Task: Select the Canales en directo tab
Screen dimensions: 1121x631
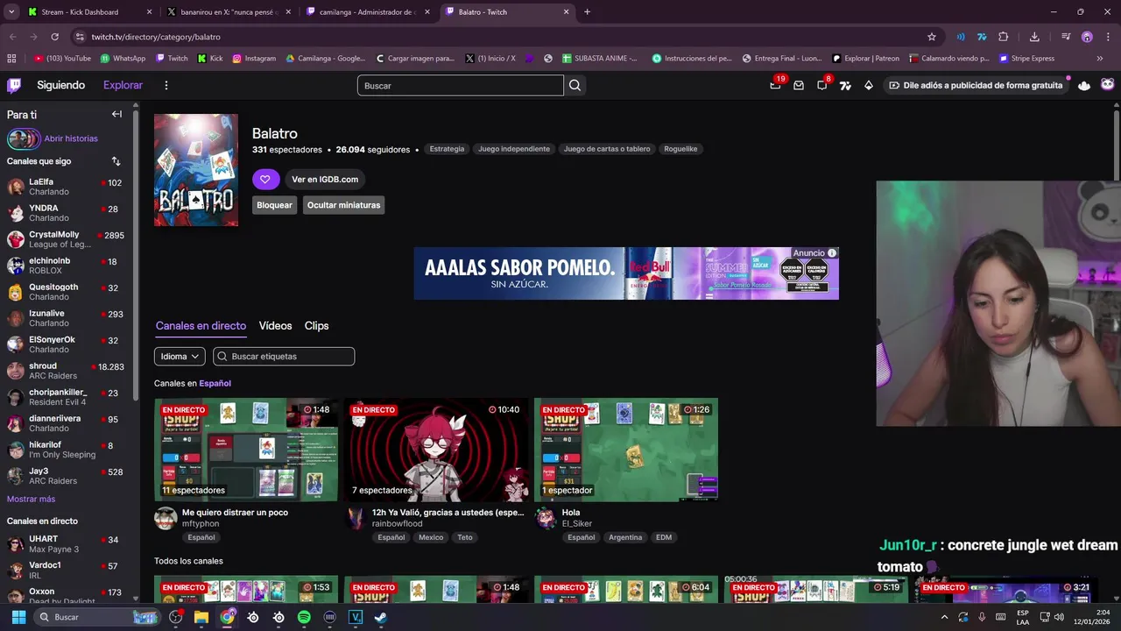Action: click(x=201, y=325)
